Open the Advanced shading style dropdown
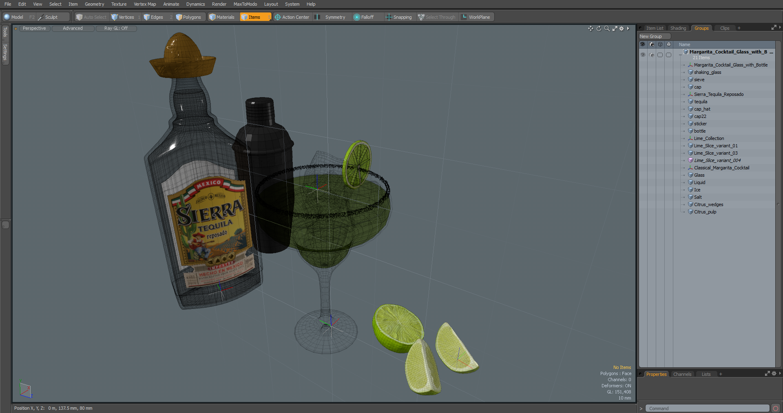The height and width of the screenshot is (413, 783). pos(73,29)
